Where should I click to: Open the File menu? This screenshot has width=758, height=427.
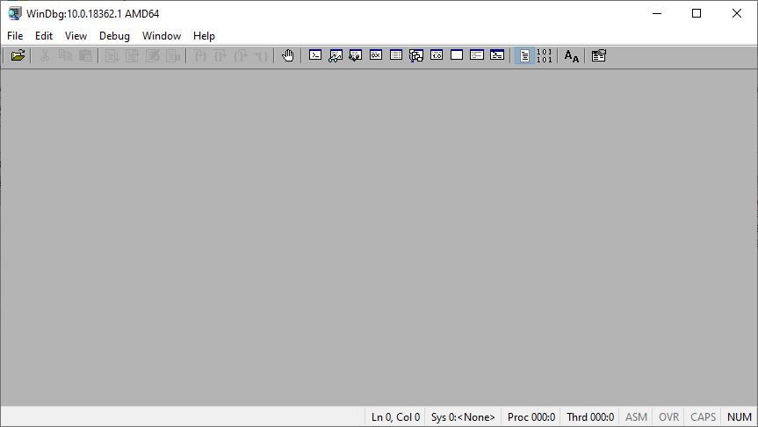tap(15, 36)
